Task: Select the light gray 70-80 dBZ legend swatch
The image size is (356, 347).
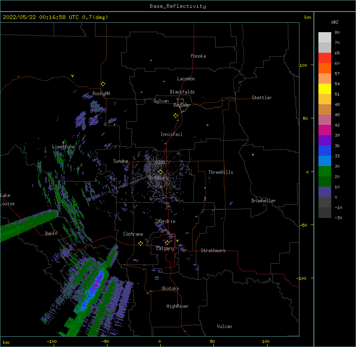Action: 325,38
